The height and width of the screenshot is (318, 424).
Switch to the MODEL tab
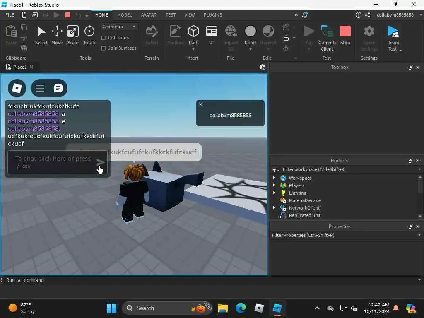click(x=124, y=15)
